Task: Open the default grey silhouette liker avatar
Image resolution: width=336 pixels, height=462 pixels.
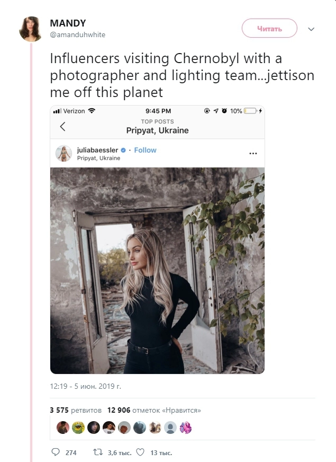Action: point(170,428)
